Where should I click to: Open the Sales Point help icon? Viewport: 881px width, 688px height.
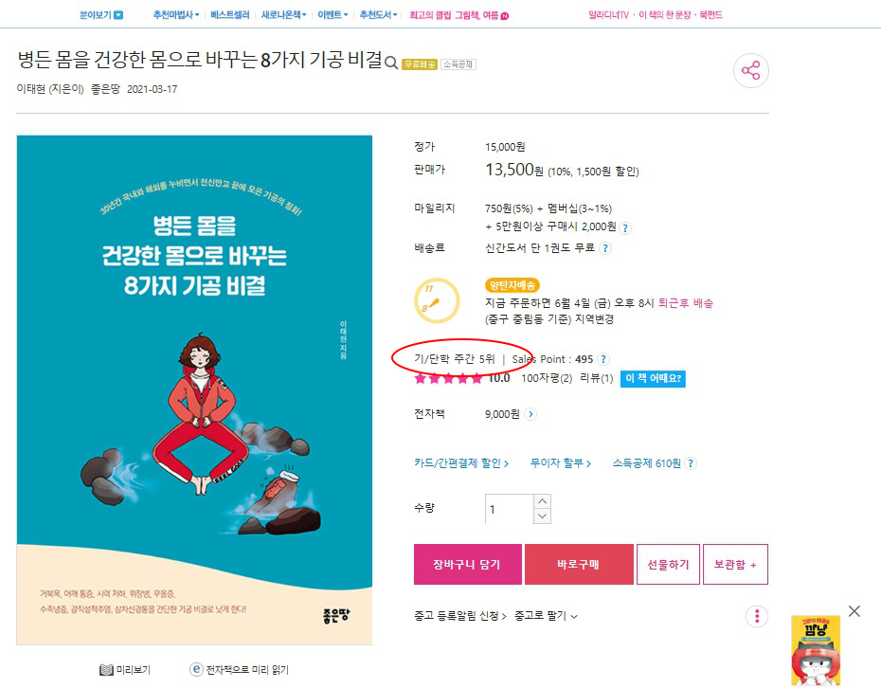603,359
